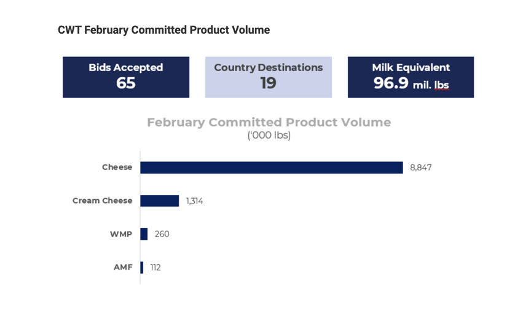
Task: Select the AMF bar in chart
Action: click(x=142, y=267)
